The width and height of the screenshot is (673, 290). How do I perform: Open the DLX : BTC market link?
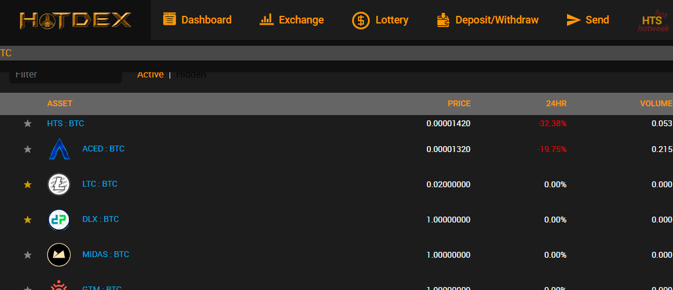(x=101, y=219)
